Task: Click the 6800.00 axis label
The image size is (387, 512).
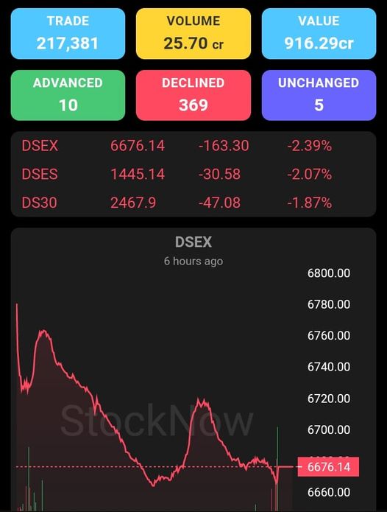Action: [x=329, y=273]
